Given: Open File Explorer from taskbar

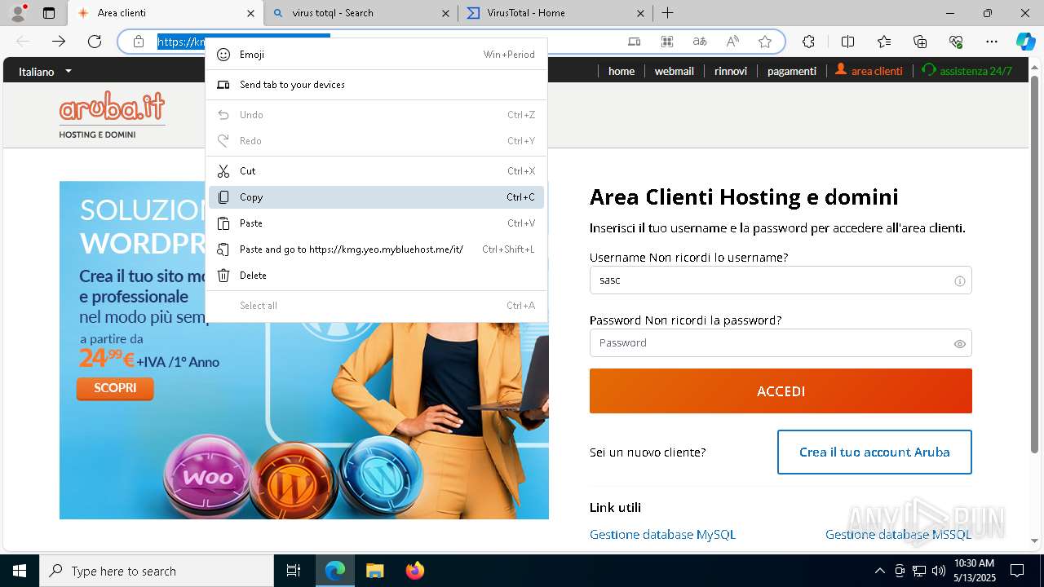Looking at the screenshot, I should tap(374, 571).
